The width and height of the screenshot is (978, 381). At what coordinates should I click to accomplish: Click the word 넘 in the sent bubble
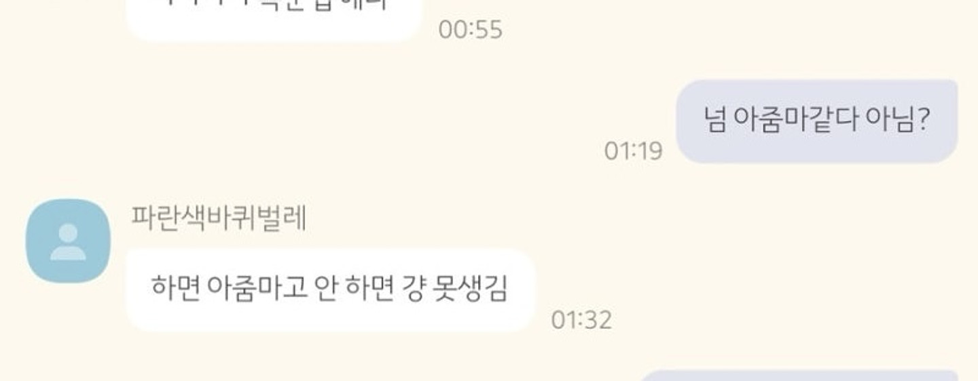coord(715,121)
